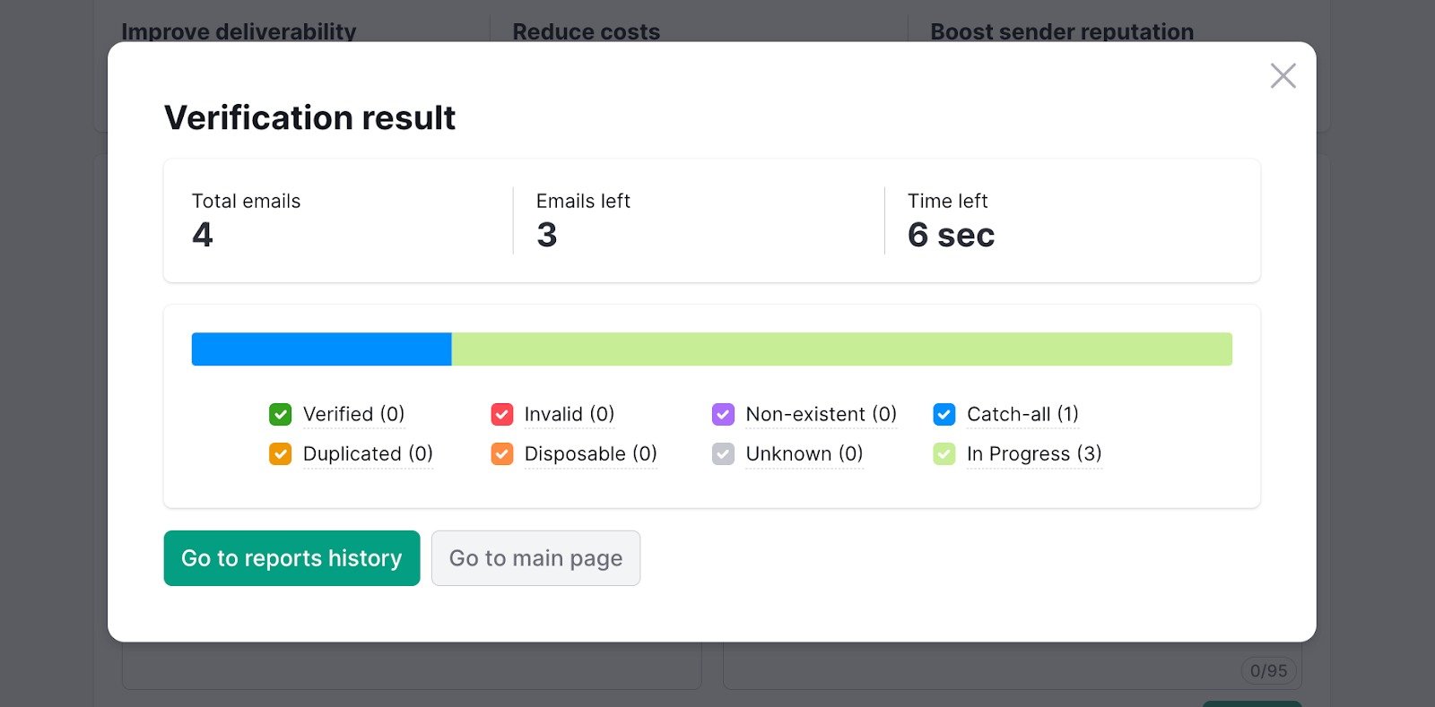
Task: Toggle the Catch-all checkbox
Action: click(944, 414)
